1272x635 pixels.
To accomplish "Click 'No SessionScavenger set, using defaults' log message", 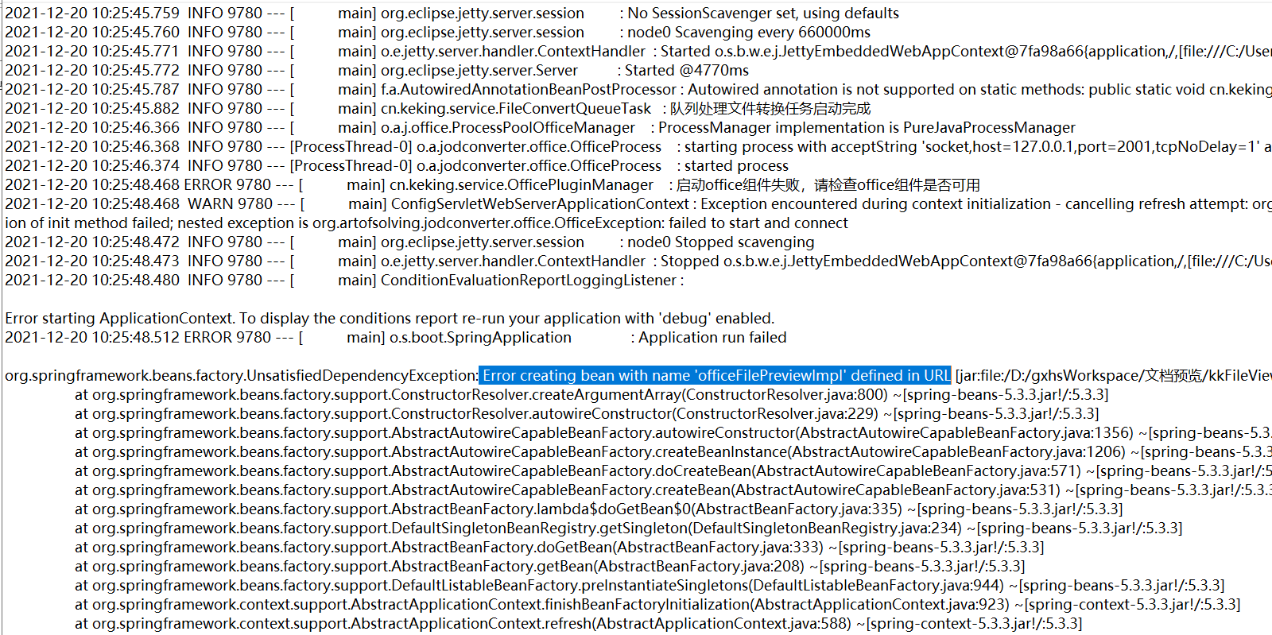I will coord(763,13).
